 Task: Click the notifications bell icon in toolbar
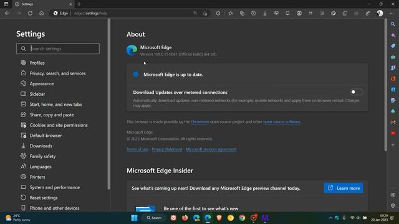(287, 13)
